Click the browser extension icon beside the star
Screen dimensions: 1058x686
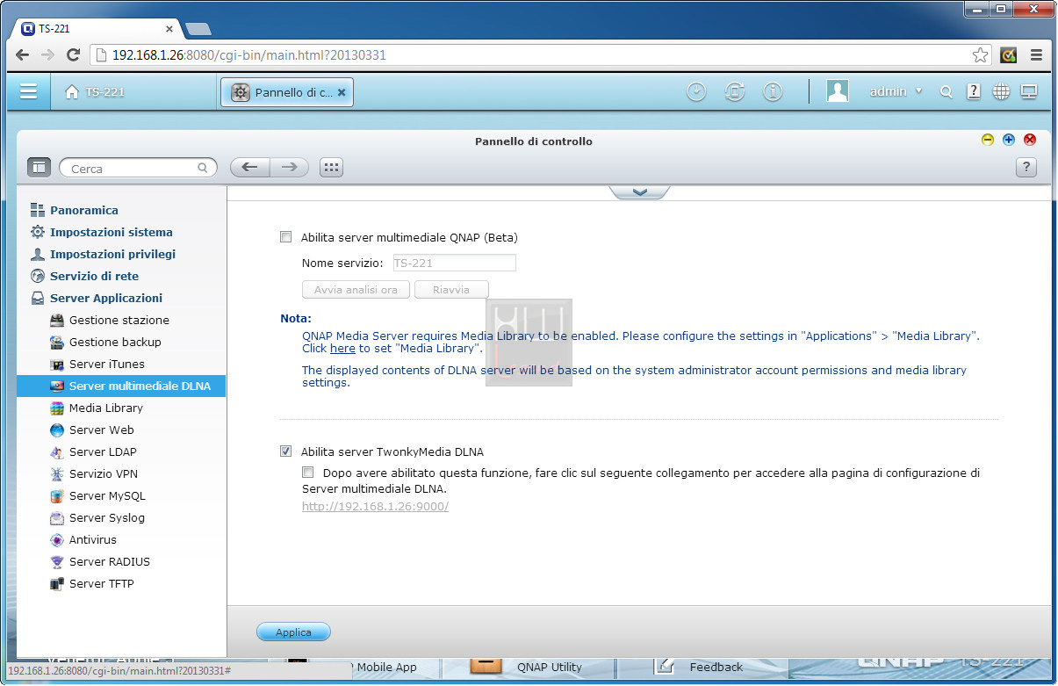(x=1009, y=54)
